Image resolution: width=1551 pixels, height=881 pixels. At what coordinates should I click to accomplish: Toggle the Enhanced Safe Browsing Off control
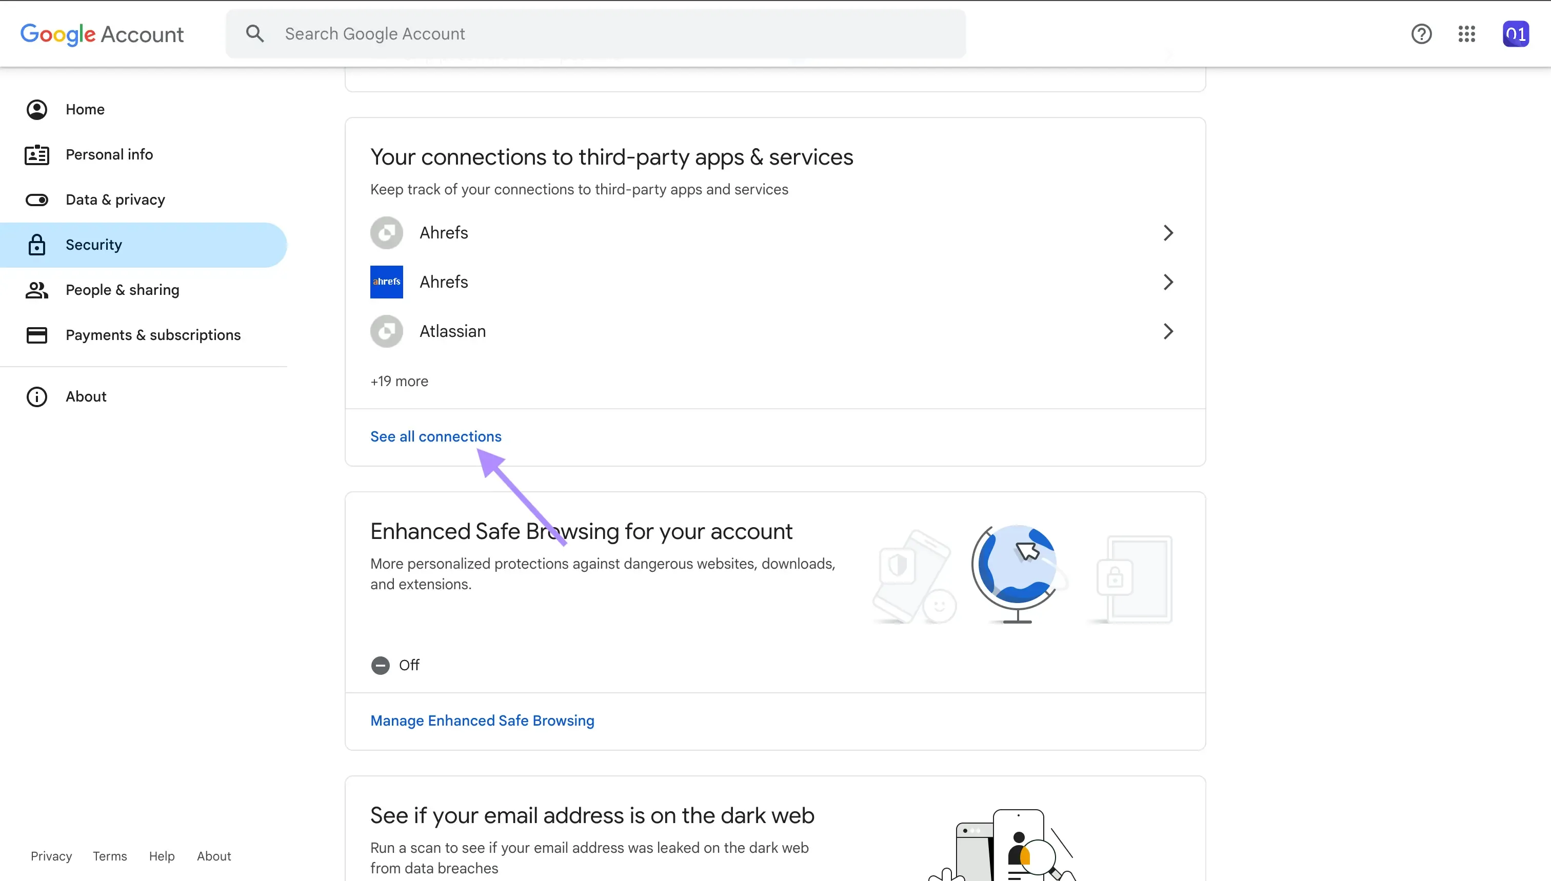(380, 665)
